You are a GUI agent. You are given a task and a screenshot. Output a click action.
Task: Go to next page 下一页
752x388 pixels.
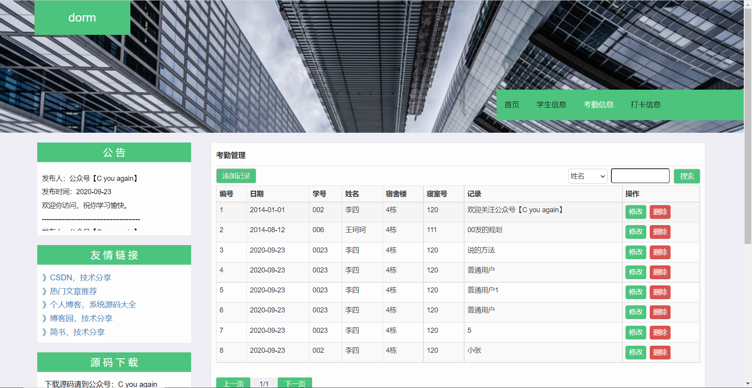pyautogui.click(x=295, y=383)
